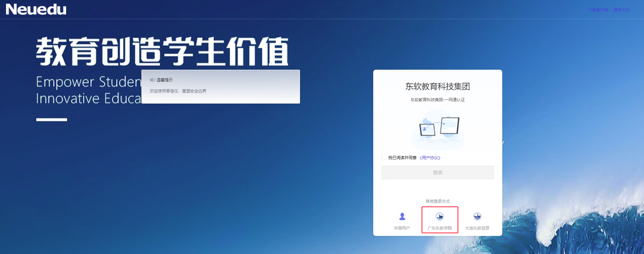Click the 温馨提示 notice title
The width and height of the screenshot is (644, 254).
click(x=165, y=80)
